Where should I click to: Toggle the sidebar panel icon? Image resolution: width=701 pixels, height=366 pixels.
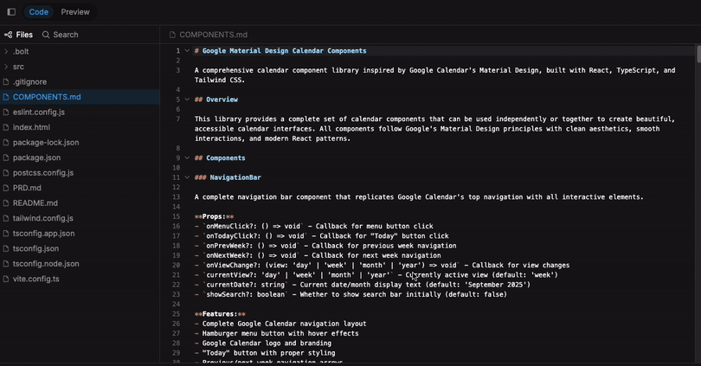tap(11, 12)
